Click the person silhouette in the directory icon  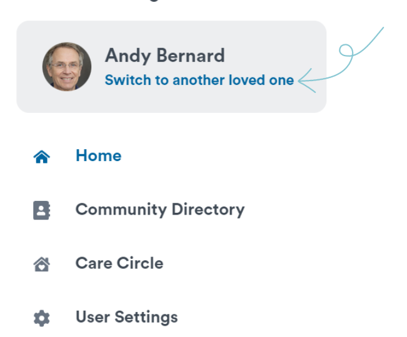pyautogui.click(x=41, y=210)
